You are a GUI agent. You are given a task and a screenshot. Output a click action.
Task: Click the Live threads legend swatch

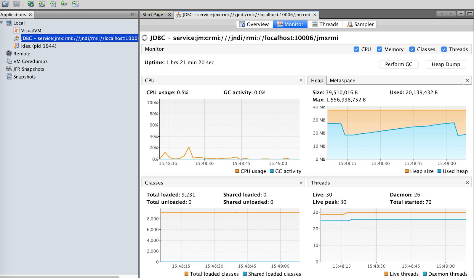coord(386,274)
